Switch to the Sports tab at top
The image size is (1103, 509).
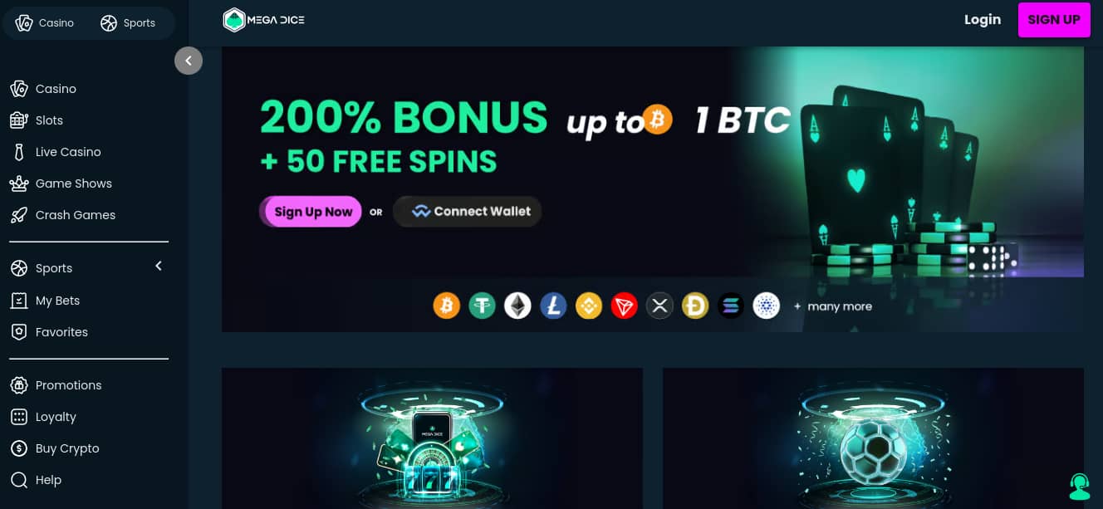pos(128,23)
